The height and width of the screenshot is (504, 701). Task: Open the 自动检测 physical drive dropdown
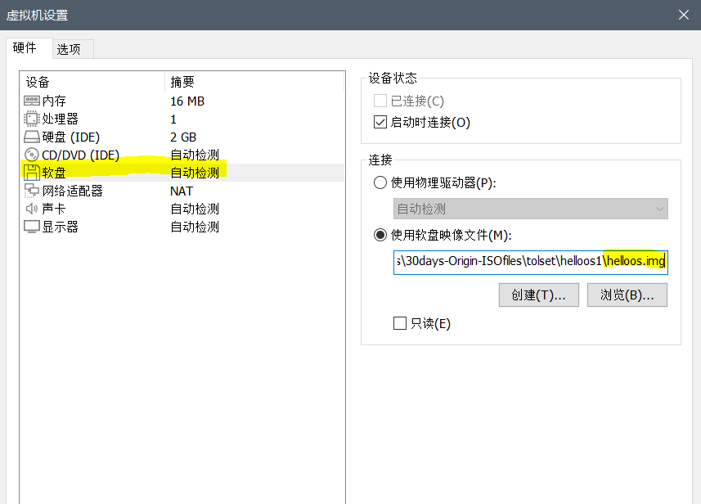point(530,209)
